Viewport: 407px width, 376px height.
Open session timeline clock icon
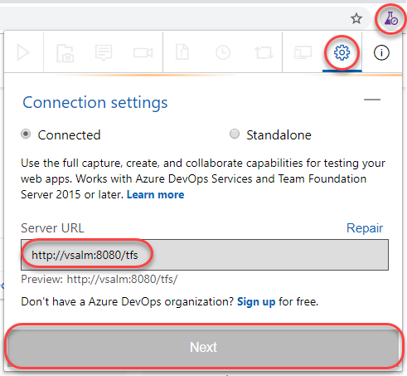(223, 52)
